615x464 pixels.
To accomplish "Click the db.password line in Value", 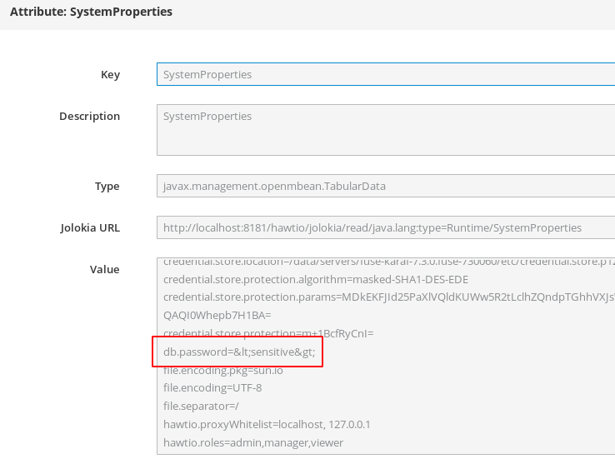I will 238,352.
